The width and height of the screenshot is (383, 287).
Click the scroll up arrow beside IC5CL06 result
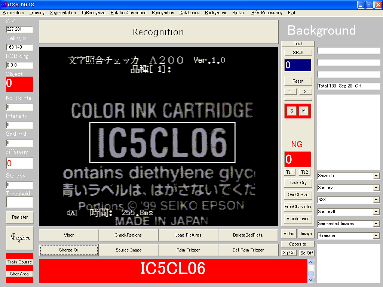click(x=311, y=262)
